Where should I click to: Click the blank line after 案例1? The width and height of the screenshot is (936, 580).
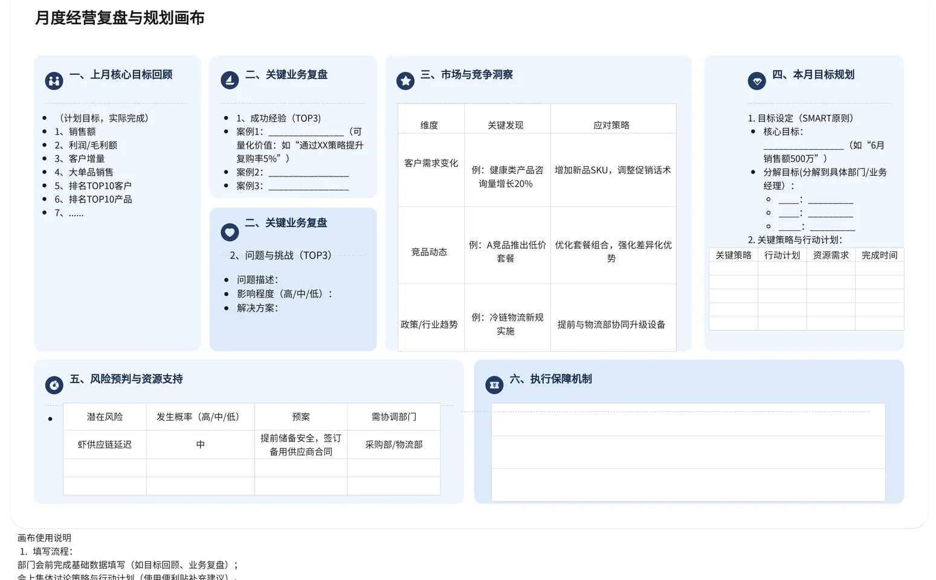coord(306,134)
